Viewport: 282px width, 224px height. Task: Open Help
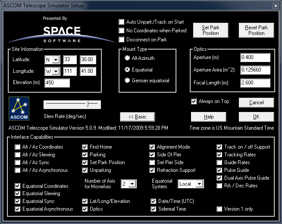[208, 117]
